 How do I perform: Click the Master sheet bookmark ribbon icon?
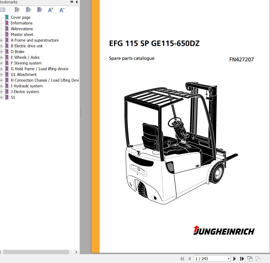pos(7,35)
